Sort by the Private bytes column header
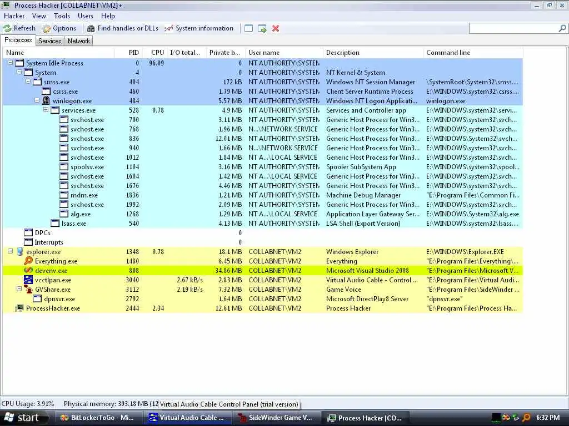 (226, 53)
